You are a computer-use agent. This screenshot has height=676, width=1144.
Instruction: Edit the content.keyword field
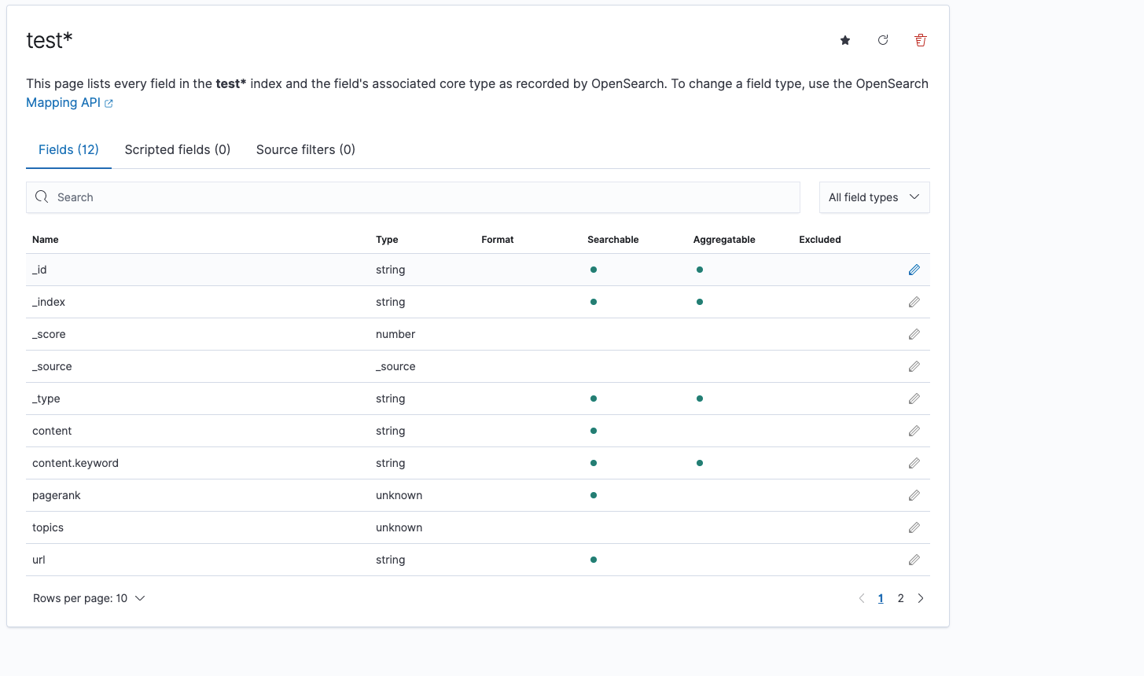point(914,462)
